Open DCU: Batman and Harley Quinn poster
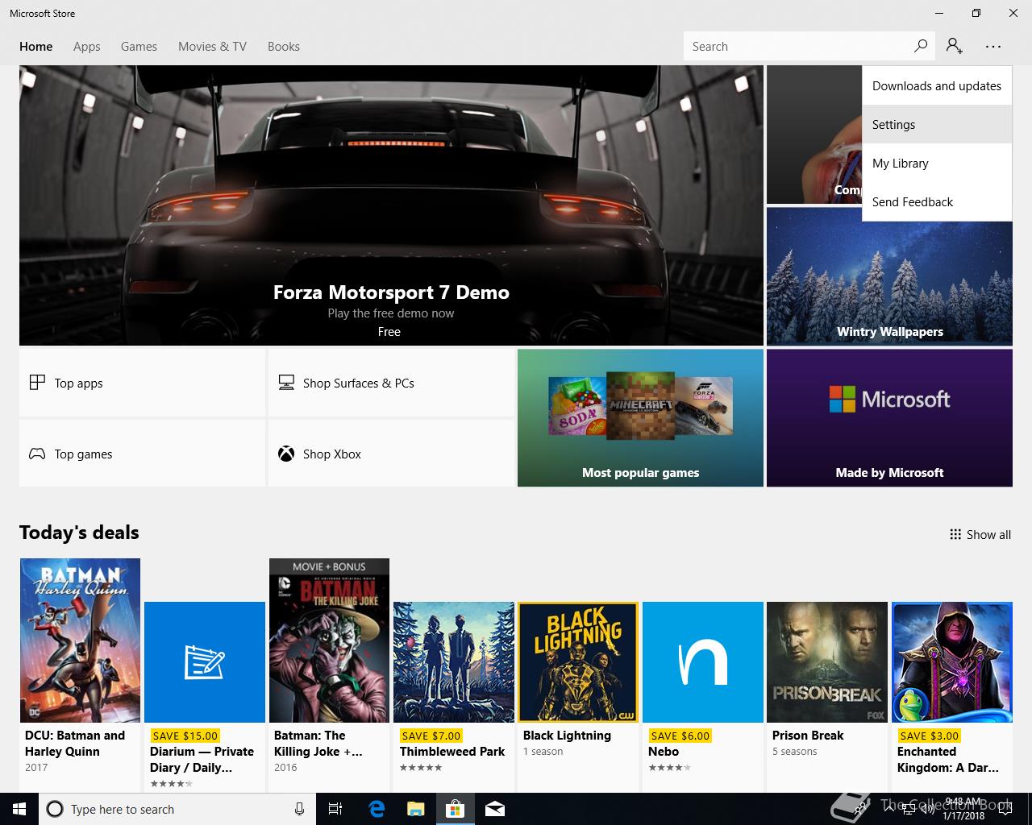This screenshot has height=825, width=1032. point(80,641)
